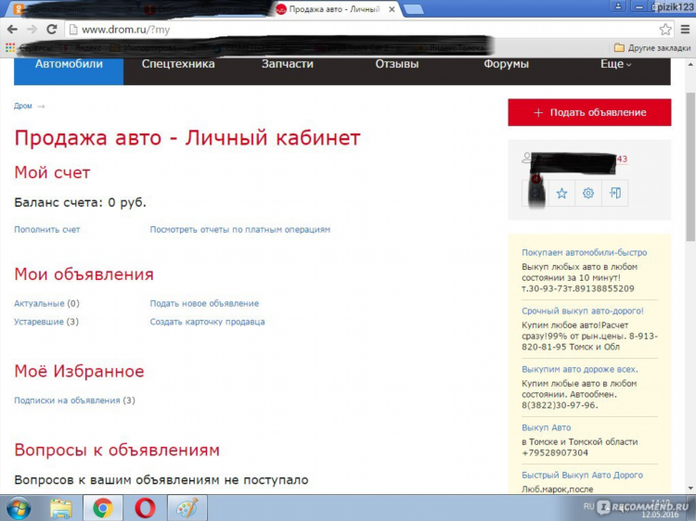Open the Windows Start button

[19, 508]
